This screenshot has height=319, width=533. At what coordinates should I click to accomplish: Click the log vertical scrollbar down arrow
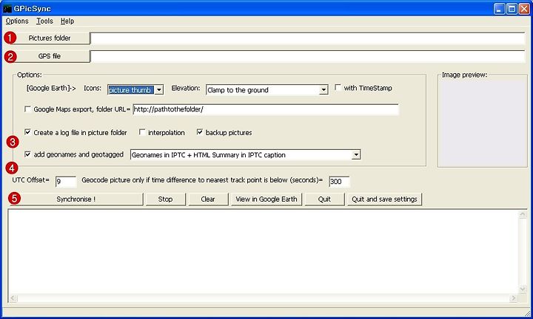[x=523, y=289]
